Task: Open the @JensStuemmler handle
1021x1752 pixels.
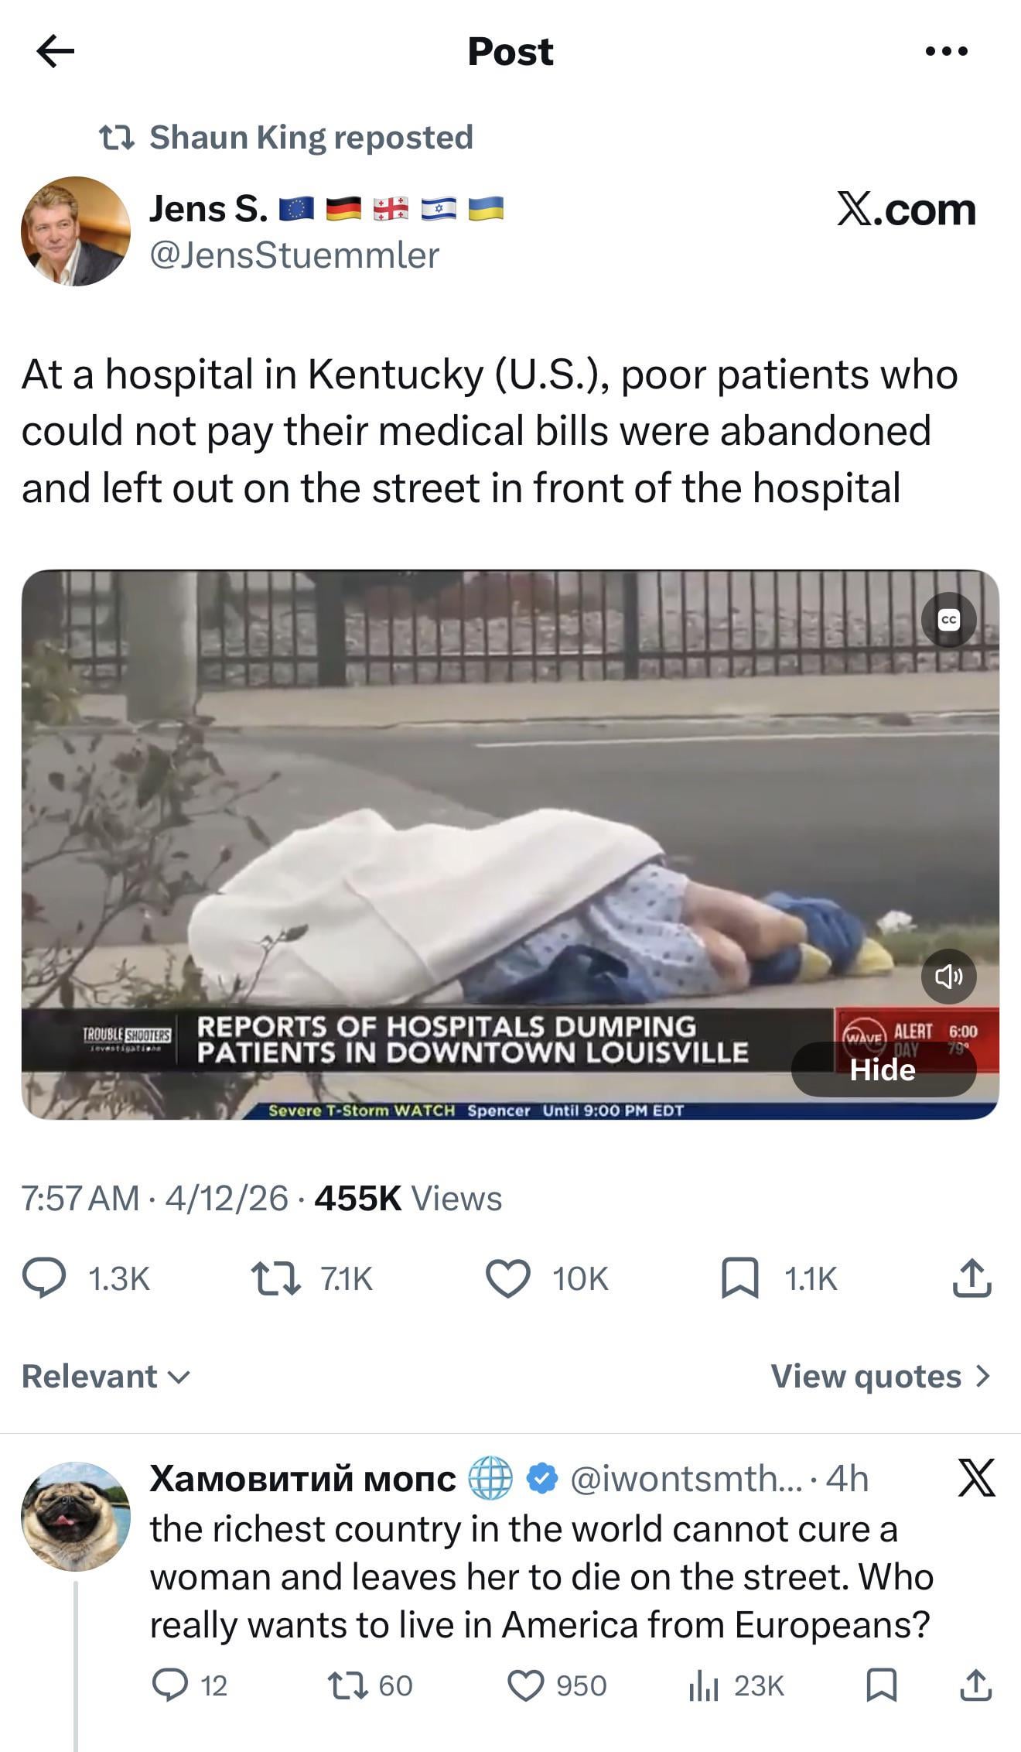Action: [x=294, y=255]
